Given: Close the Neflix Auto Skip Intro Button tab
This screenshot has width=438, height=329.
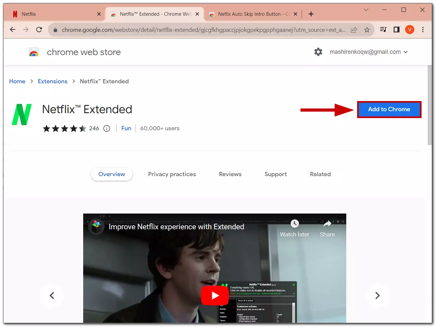Looking at the screenshot, I should [x=295, y=14].
